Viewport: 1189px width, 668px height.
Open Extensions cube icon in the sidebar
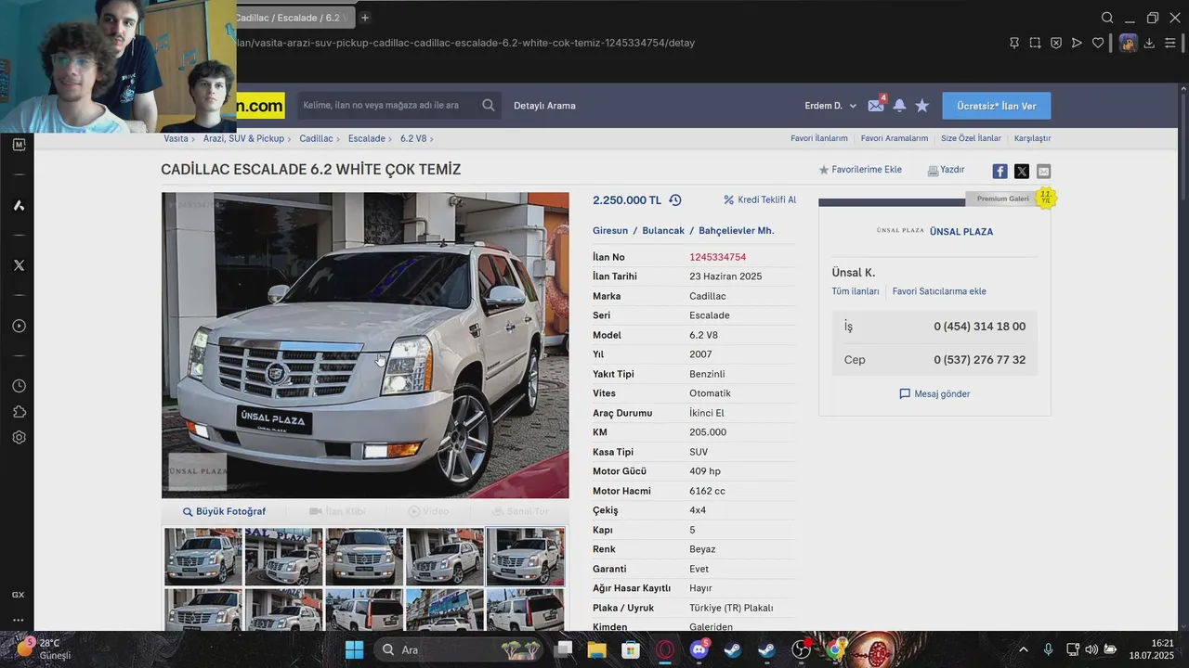(19, 412)
